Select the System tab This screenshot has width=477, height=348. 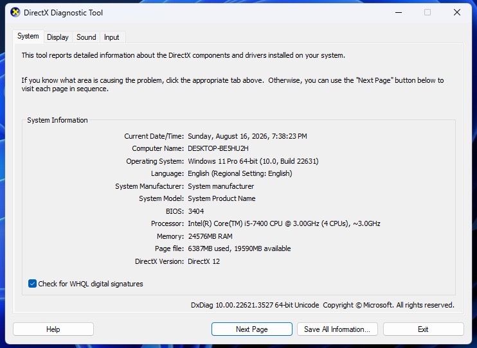click(x=28, y=36)
